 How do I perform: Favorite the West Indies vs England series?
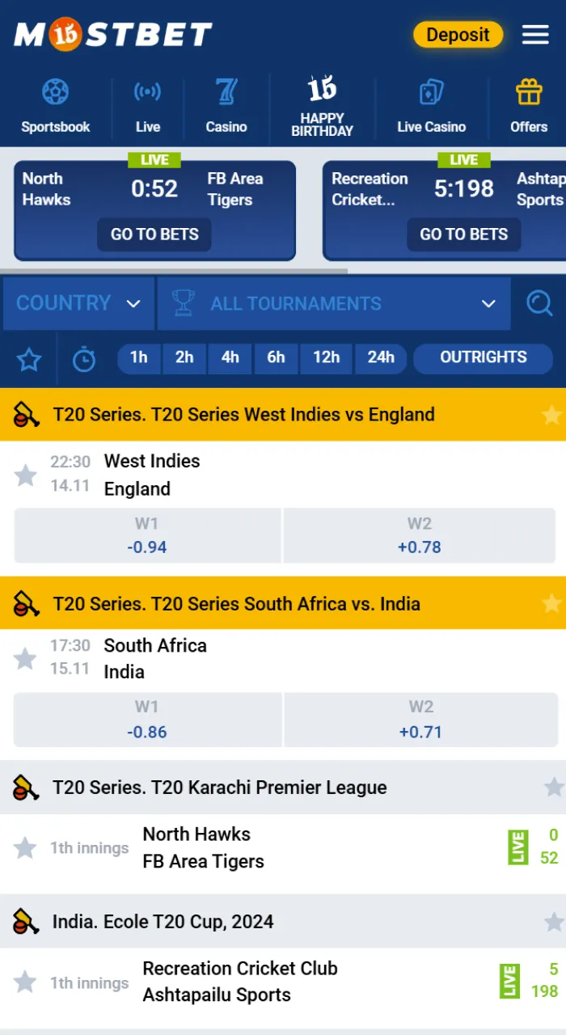click(x=551, y=414)
